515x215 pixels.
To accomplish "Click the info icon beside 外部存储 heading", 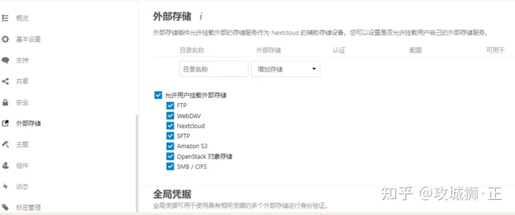I will (x=201, y=17).
